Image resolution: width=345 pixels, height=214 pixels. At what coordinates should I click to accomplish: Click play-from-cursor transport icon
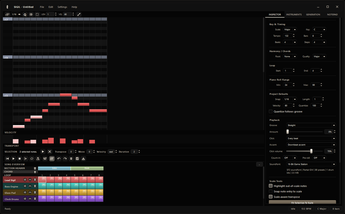(26, 158)
